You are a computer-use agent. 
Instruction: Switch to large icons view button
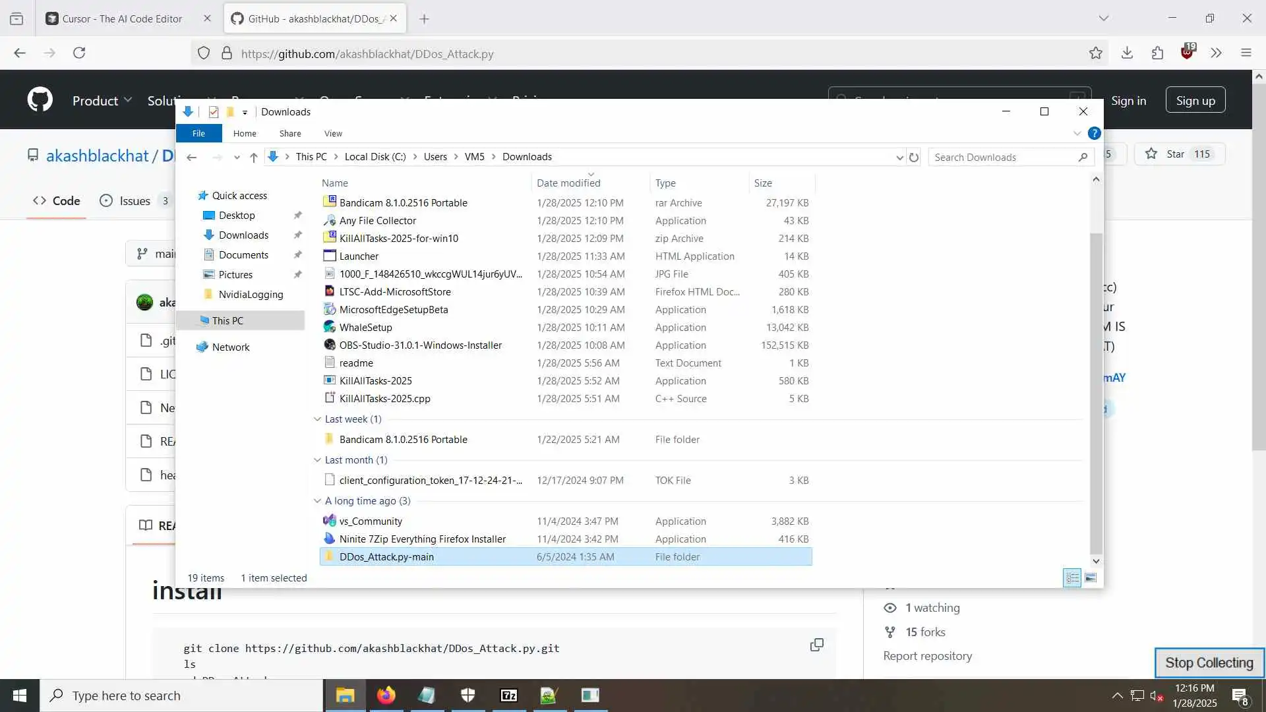click(1091, 578)
